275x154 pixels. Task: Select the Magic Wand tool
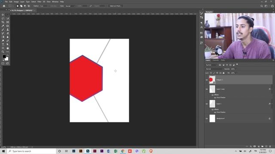(x=8, y=18)
